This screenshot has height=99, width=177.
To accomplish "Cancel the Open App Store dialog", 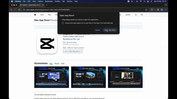I will pos(97,30).
